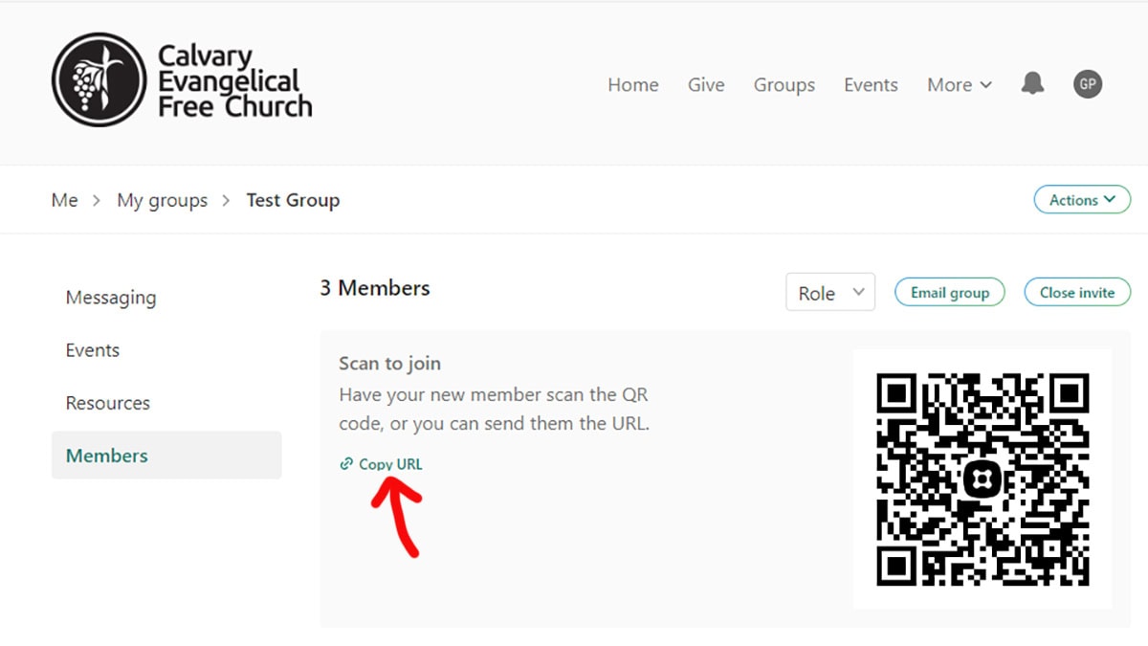Go to the Home page
Image resolution: width=1148 pixels, height=646 pixels.
[x=632, y=85]
